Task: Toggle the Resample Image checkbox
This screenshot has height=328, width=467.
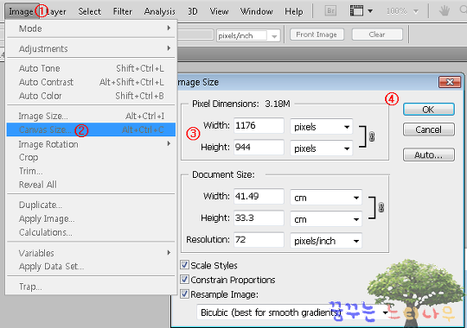Action: tap(184, 293)
